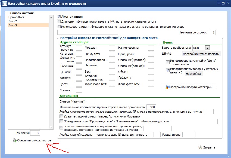Screen dimensions: 231x158
Task: Click the refresh icon beside Обновить список листов
Action: coord(15,140)
